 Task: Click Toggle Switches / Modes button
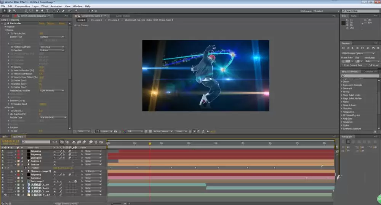66,203
